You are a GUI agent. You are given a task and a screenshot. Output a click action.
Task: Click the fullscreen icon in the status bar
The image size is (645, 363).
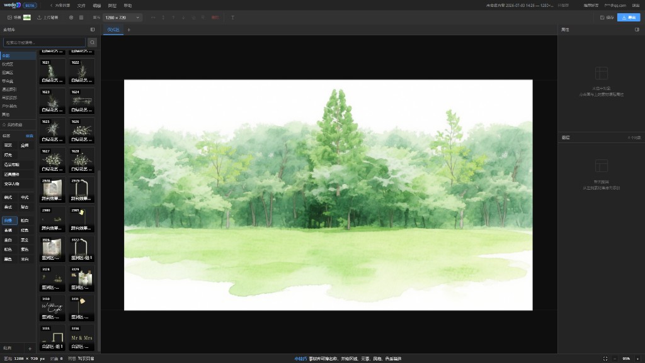[x=605, y=359]
